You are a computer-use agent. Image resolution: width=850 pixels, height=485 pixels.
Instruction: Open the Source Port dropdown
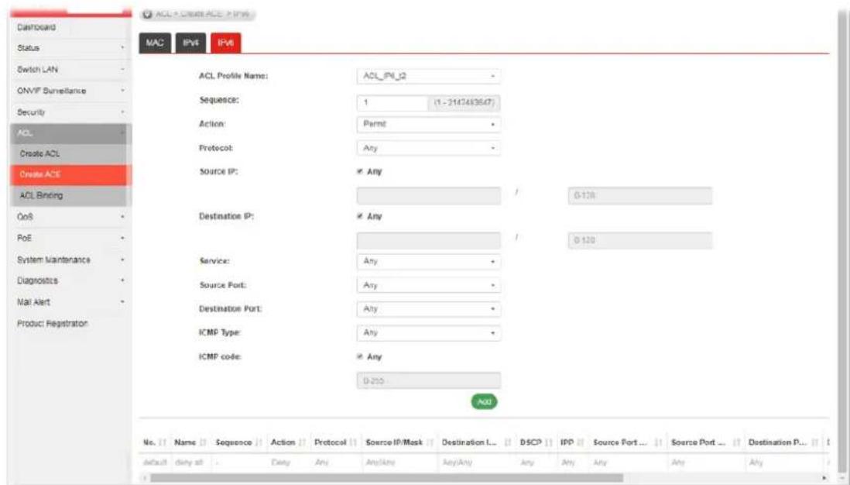pyautogui.click(x=428, y=285)
